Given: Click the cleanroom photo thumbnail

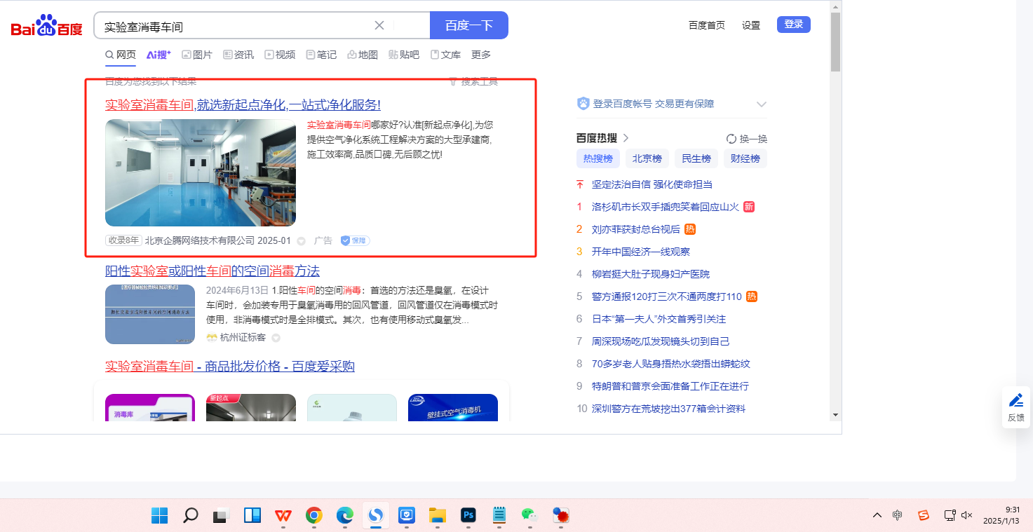Looking at the screenshot, I should [x=201, y=172].
